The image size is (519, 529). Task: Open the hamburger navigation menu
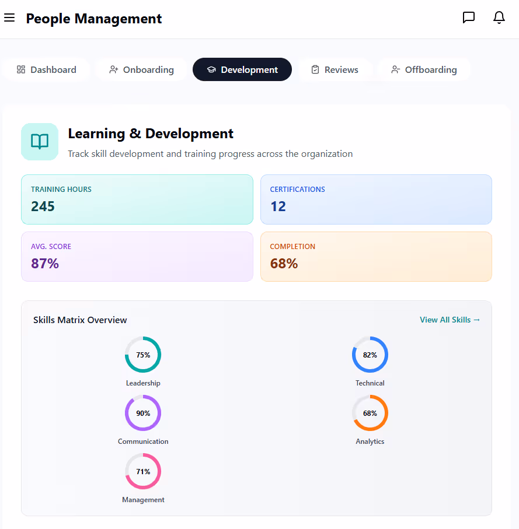[x=9, y=17]
